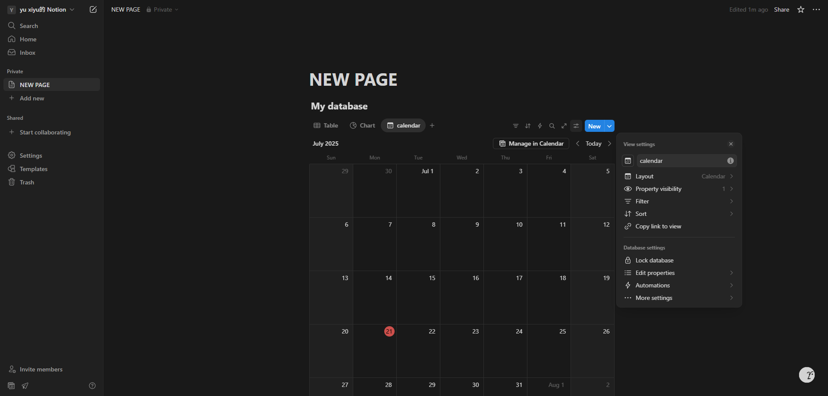Click the info icon in view name field

pyautogui.click(x=731, y=161)
